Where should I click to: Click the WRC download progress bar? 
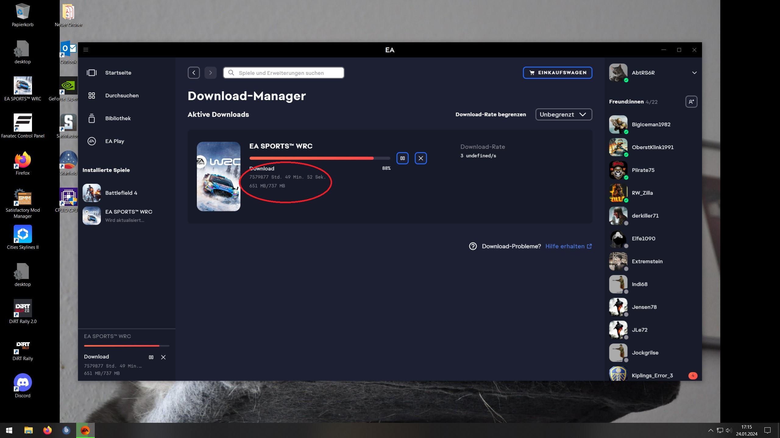point(320,158)
